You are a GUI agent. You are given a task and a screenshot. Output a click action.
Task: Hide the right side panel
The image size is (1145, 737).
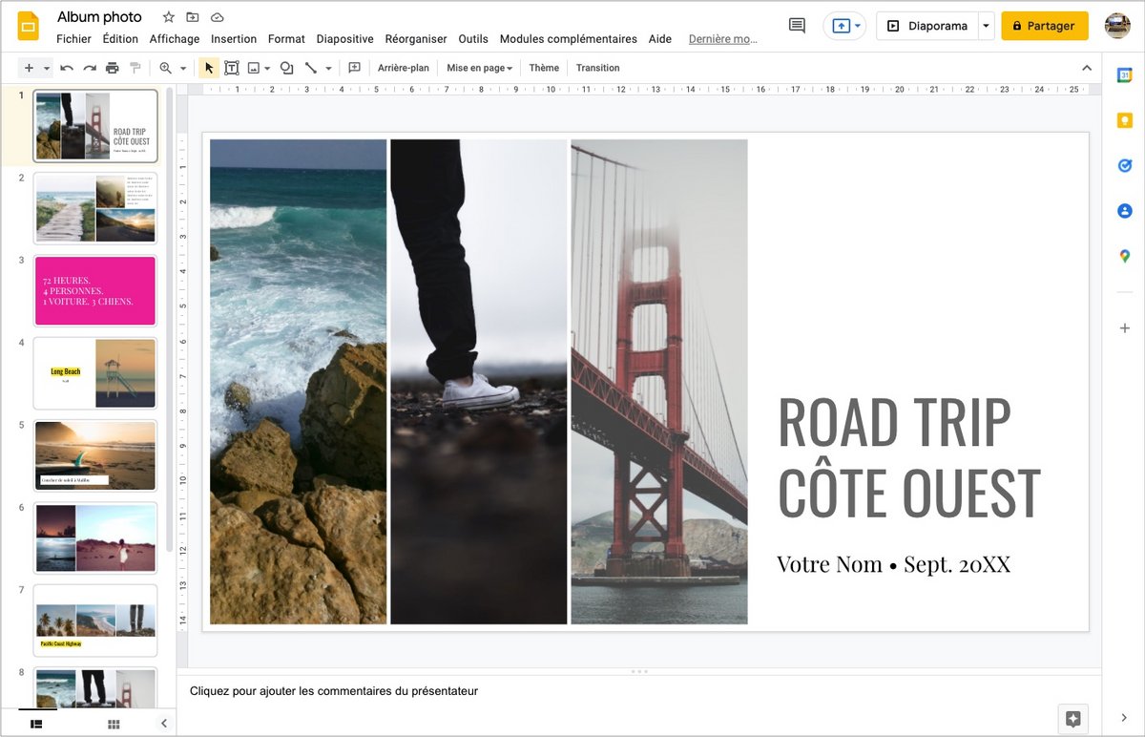pos(1124,718)
